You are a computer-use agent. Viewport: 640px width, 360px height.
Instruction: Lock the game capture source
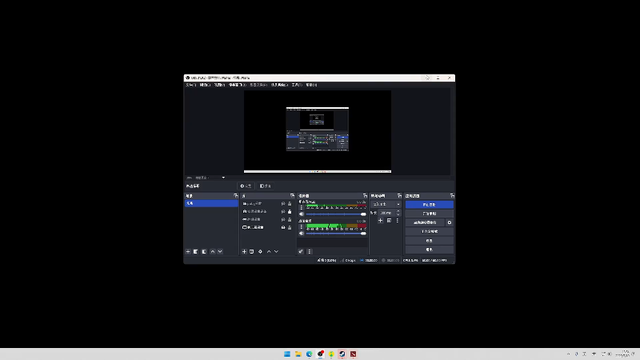click(x=290, y=219)
